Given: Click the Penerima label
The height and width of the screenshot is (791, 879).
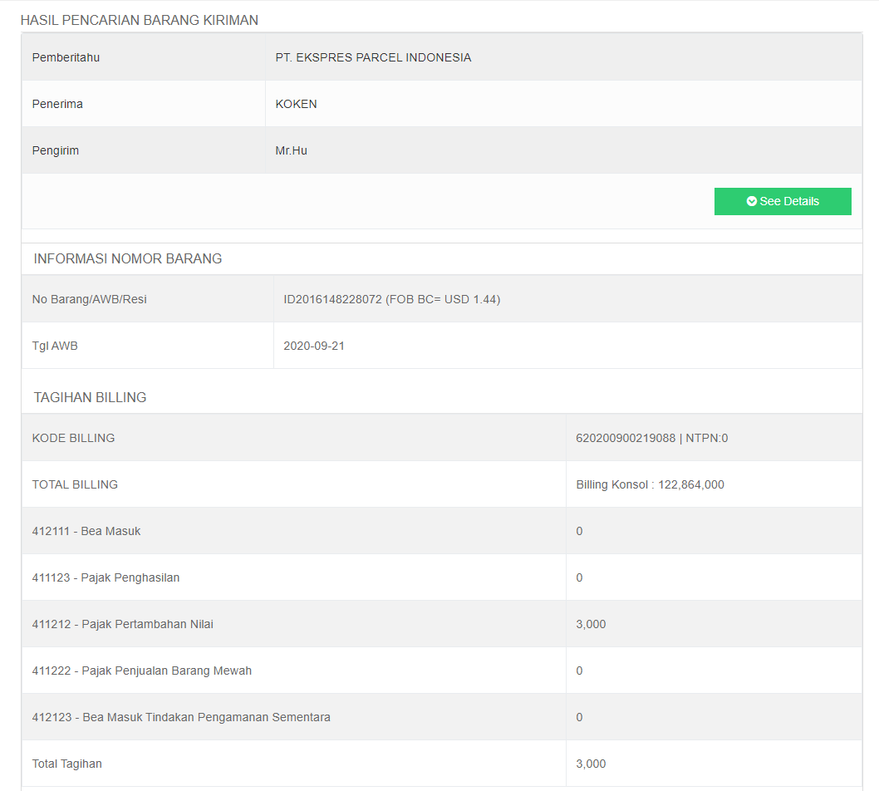Looking at the screenshot, I should point(57,104).
